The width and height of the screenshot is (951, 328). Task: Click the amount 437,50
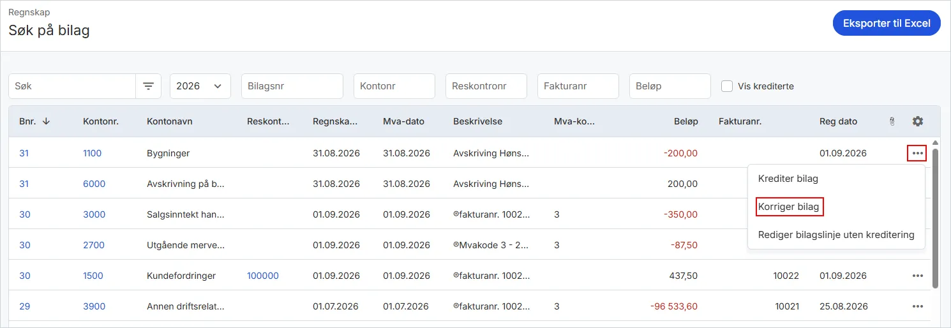click(x=682, y=276)
